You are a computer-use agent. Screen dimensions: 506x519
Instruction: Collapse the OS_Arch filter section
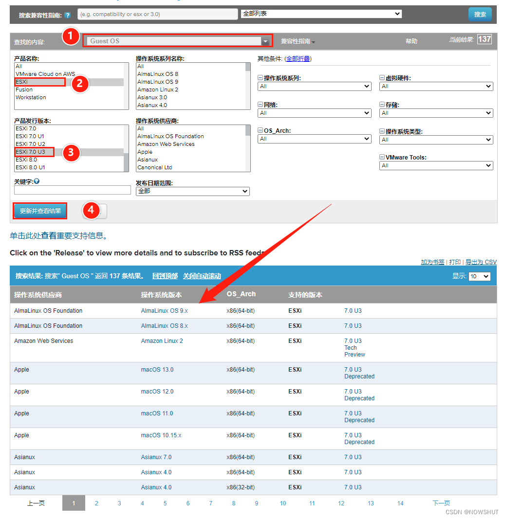coord(261,130)
